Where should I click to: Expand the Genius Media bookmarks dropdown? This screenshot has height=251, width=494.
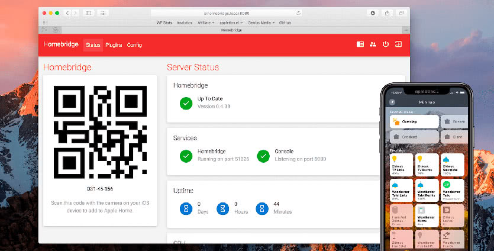pos(261,22)
